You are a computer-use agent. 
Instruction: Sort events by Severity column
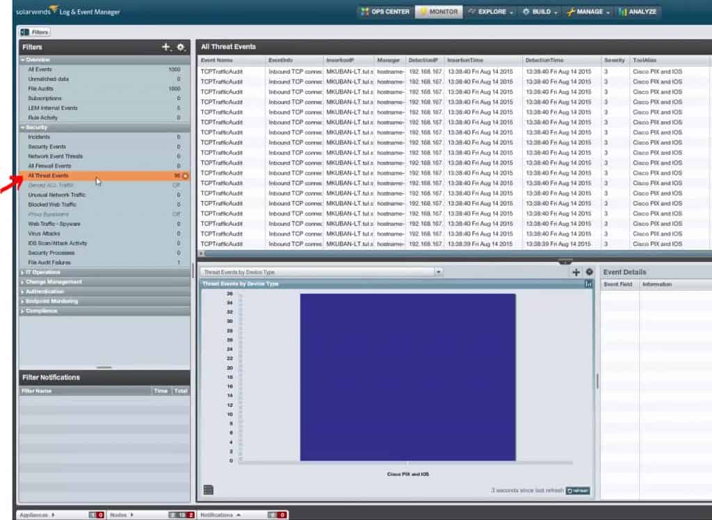click(x=615, y=60)
